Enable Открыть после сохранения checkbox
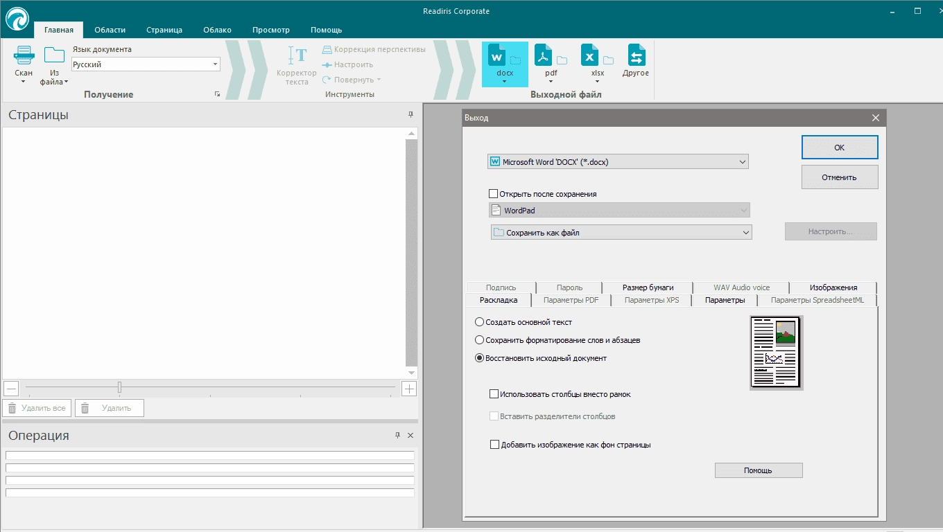The height and width of the screenshot is (532, 943). [x=494, y=194]
